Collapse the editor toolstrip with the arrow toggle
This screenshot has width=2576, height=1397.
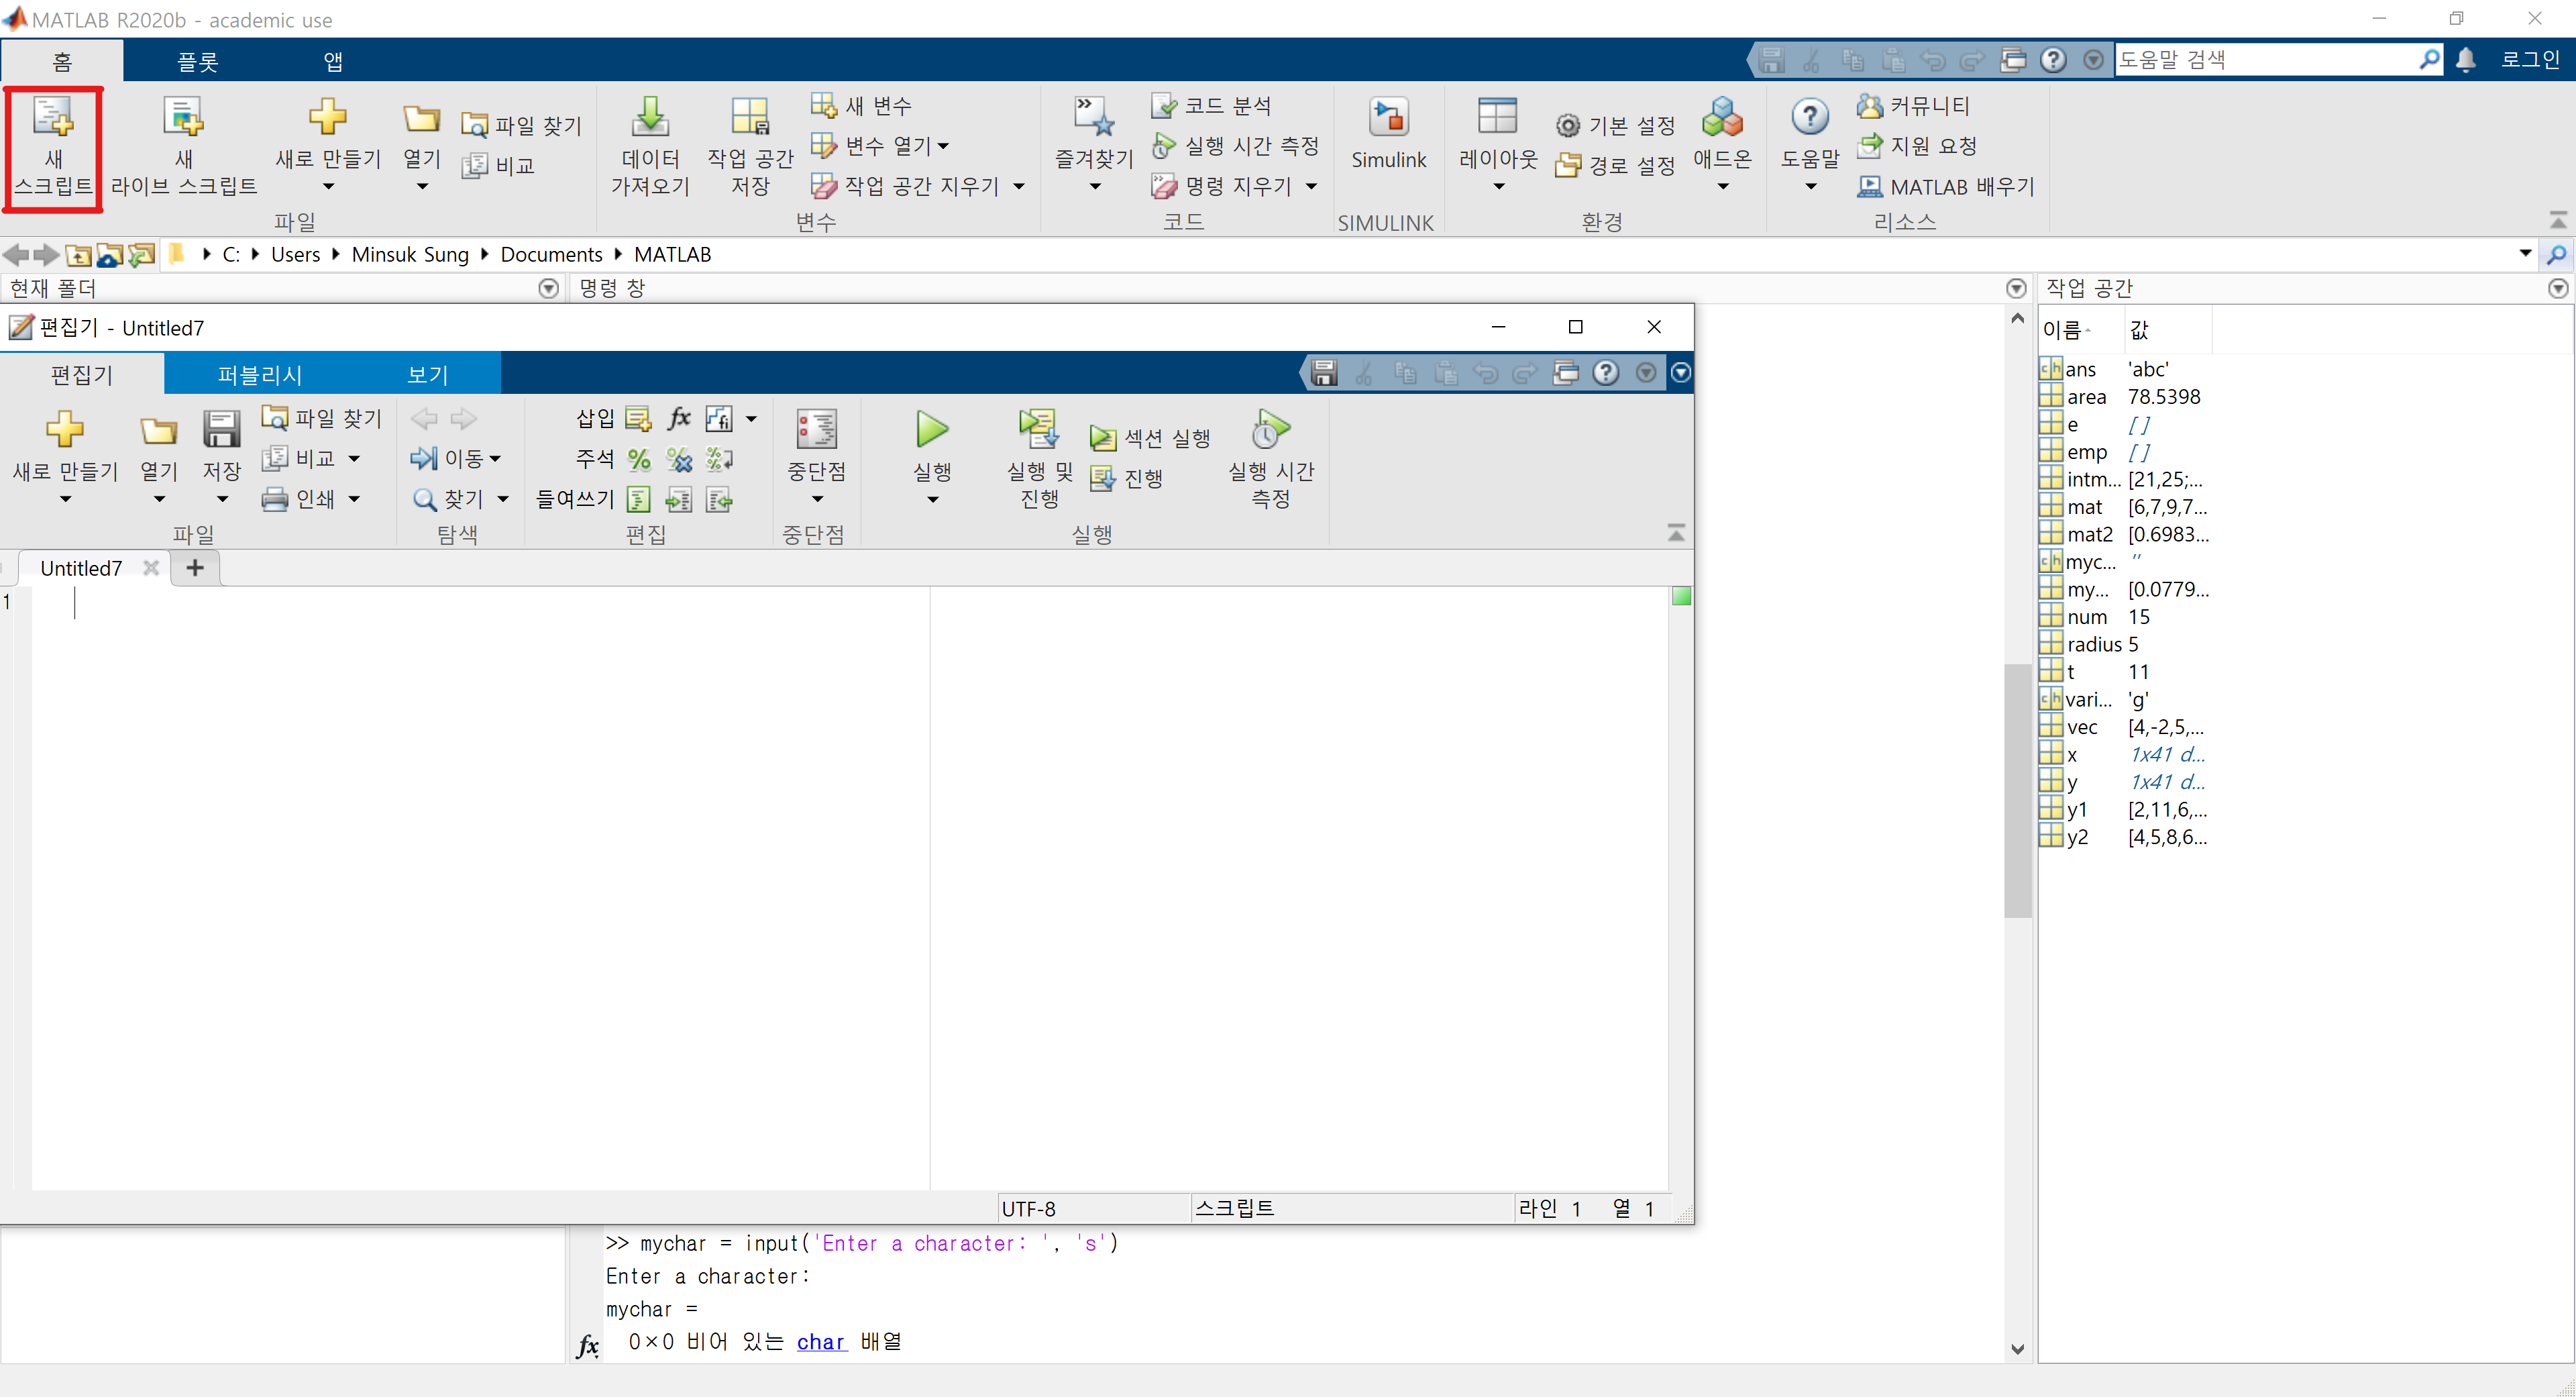pyautogui.click(x=1676, y=533)
